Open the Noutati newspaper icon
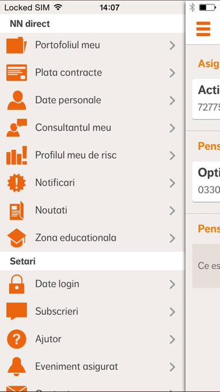This screenshot has width=220, height=392. [x=16, y=210]
